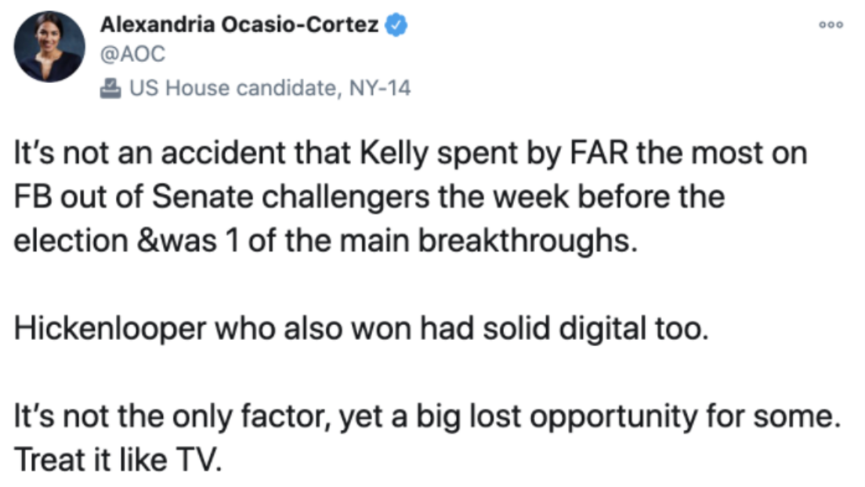Click the name Hickenlooper
This screenshot has width=865, height=487.
click(110, 330)
